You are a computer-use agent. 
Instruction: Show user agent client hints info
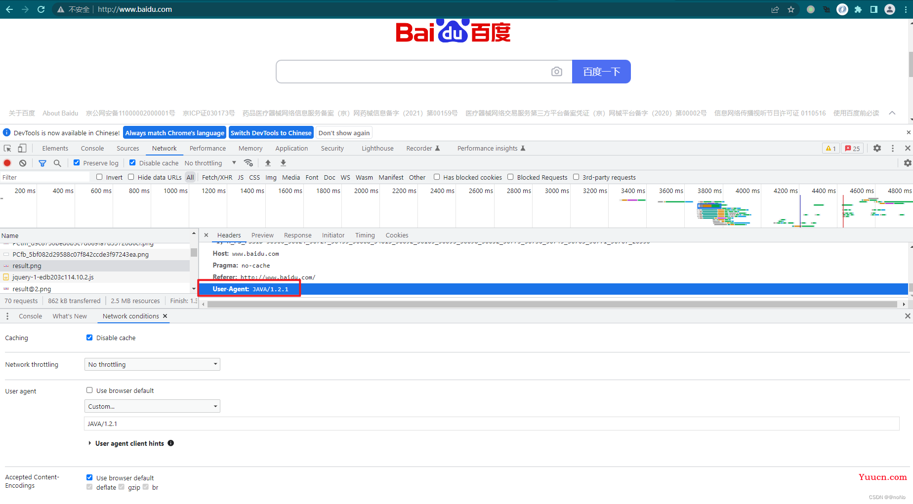[x=170, y=443]
